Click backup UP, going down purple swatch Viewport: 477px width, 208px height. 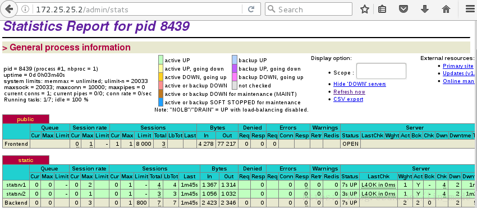coord(235,68)
